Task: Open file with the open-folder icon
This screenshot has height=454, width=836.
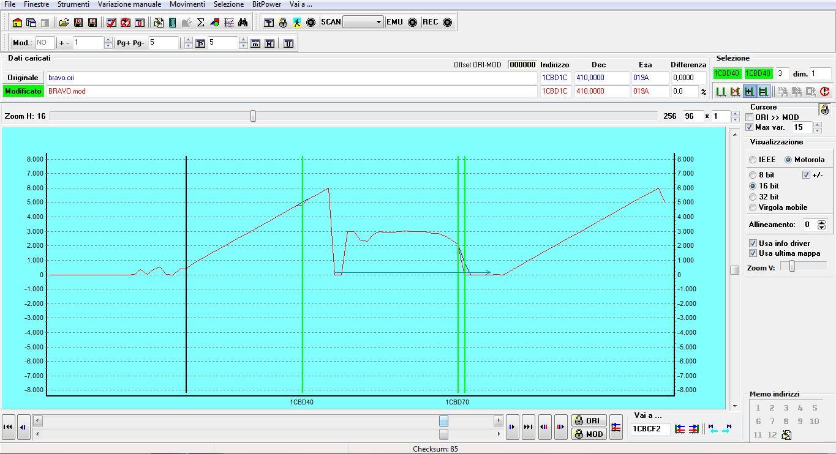Action: point(64,23)
